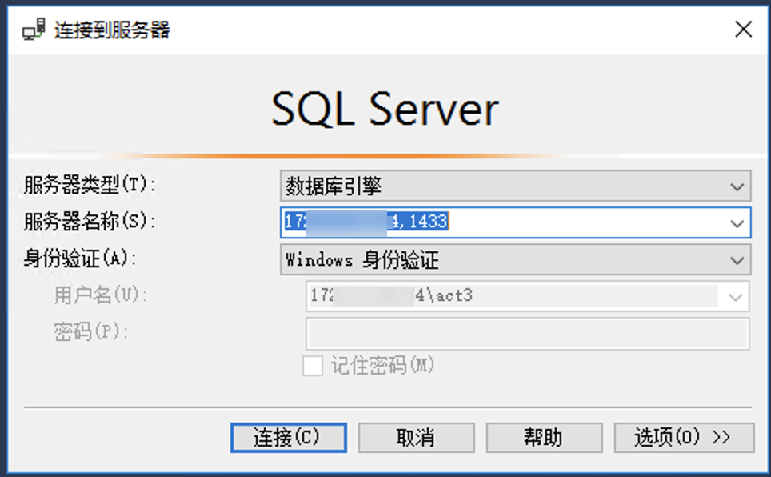Click the 服务器类型(T) label
This screenshot has height=477, width=771.
90,186
